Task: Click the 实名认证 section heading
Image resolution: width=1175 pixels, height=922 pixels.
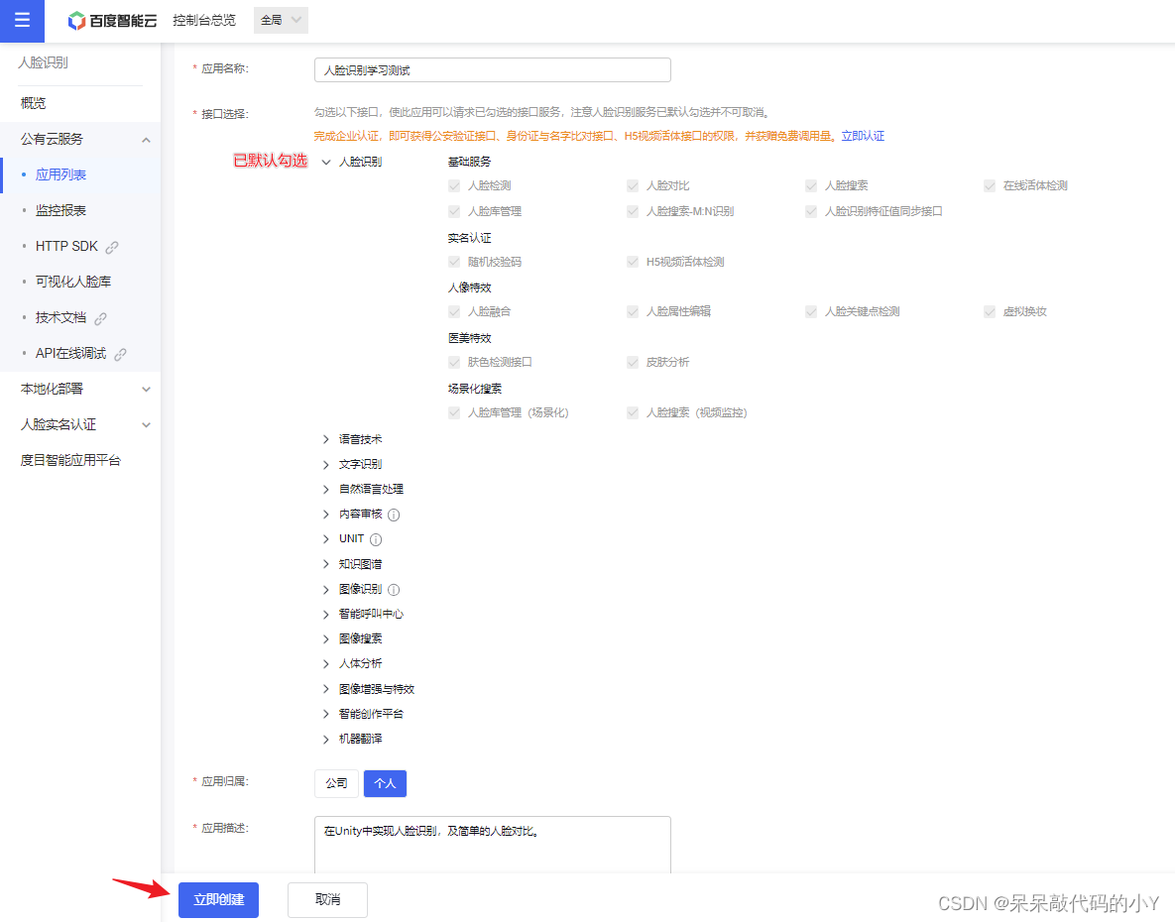Action: click(x=470, y=238)
